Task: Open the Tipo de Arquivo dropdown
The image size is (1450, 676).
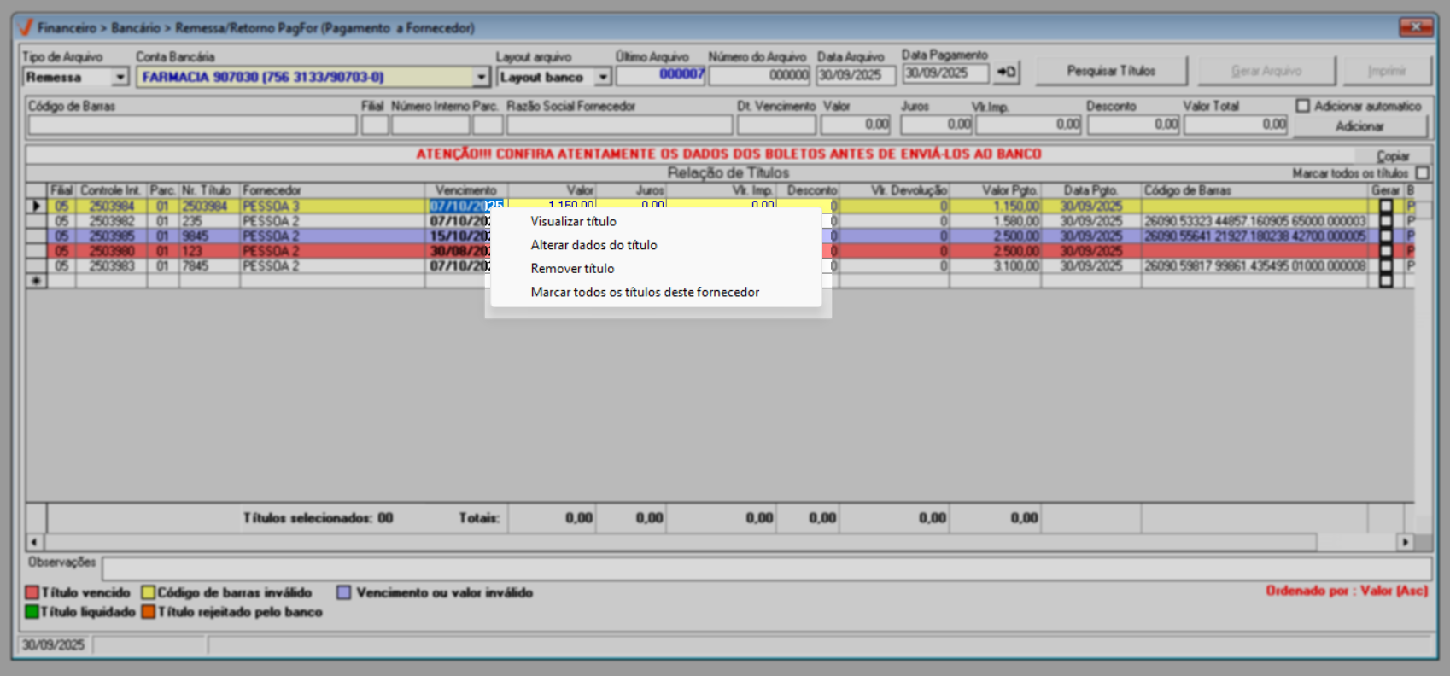Action: 120,78
